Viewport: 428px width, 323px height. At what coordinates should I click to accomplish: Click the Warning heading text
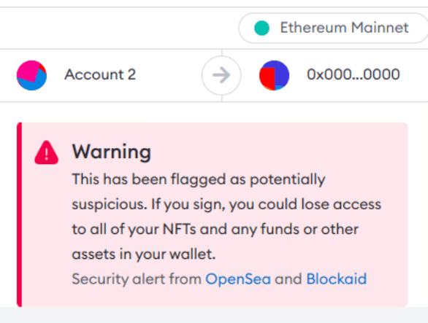[111, 152]
